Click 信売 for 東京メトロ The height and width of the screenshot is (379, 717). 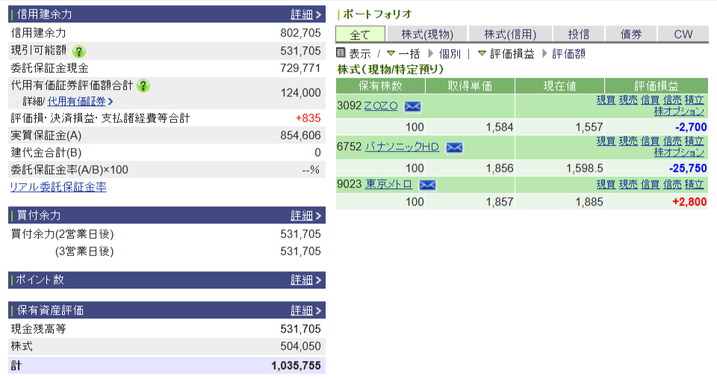671,184
